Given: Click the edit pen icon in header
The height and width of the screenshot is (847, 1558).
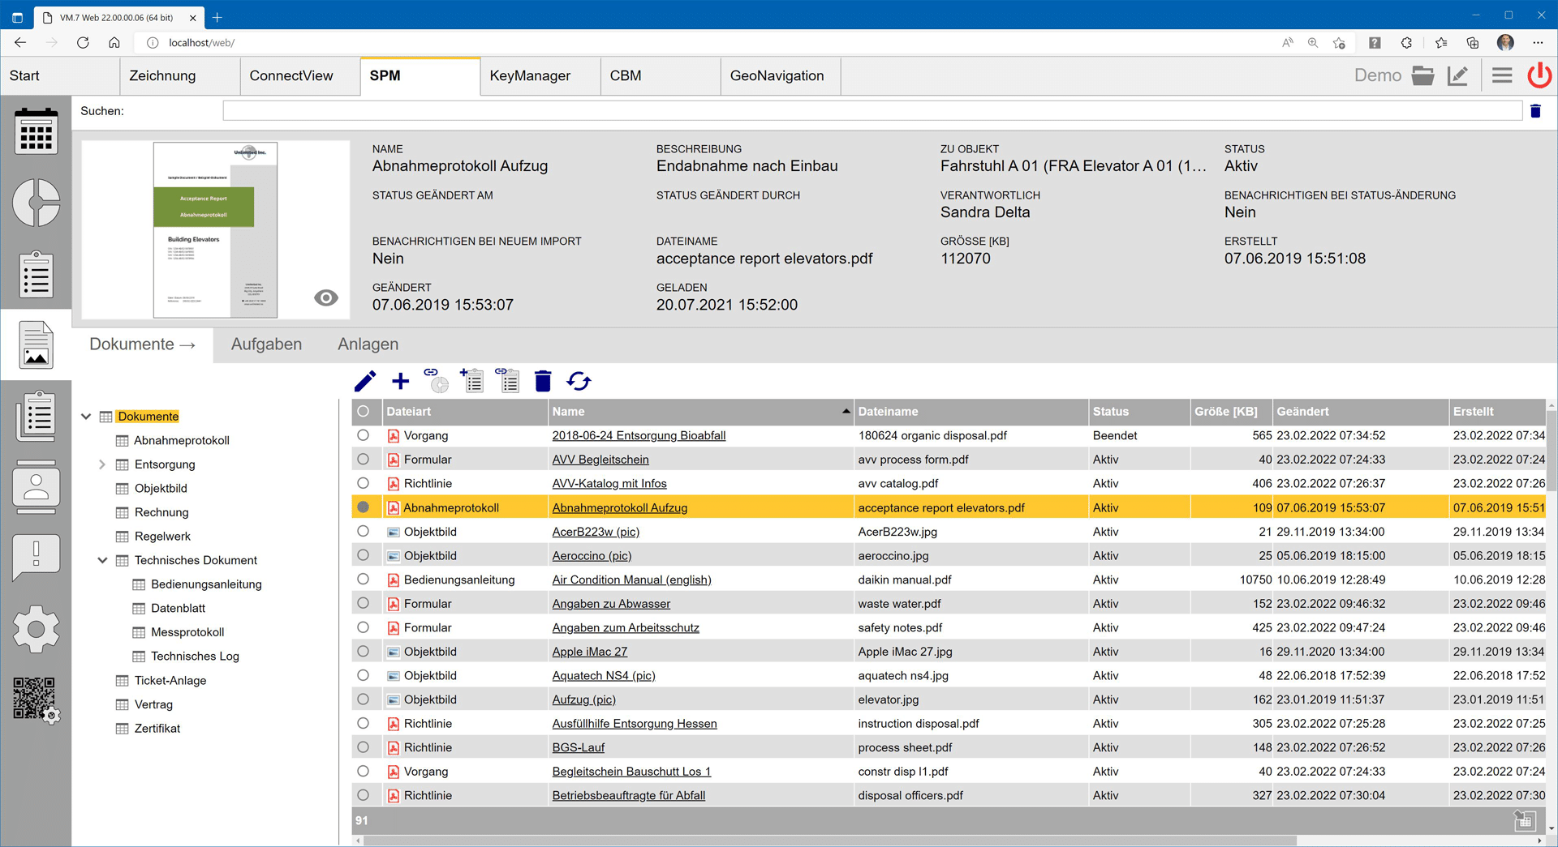Looking at the screenshot, I should point(1457,75).
